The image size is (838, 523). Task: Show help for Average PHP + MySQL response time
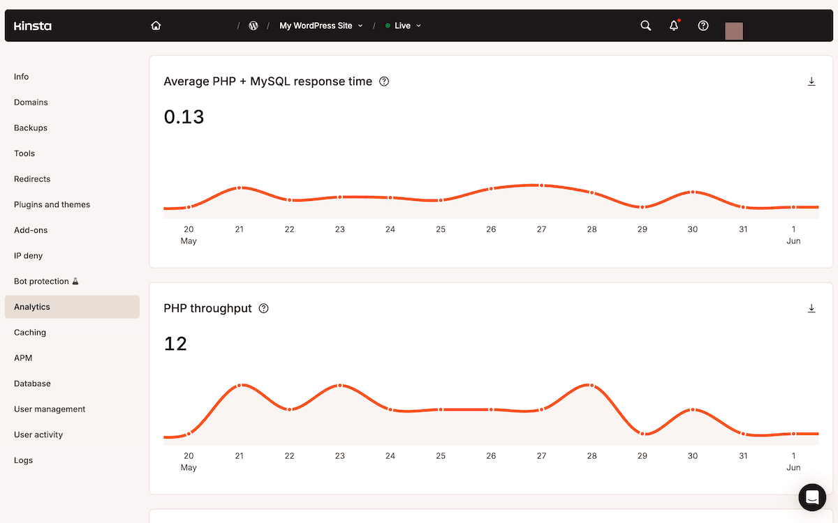(384, 82)
